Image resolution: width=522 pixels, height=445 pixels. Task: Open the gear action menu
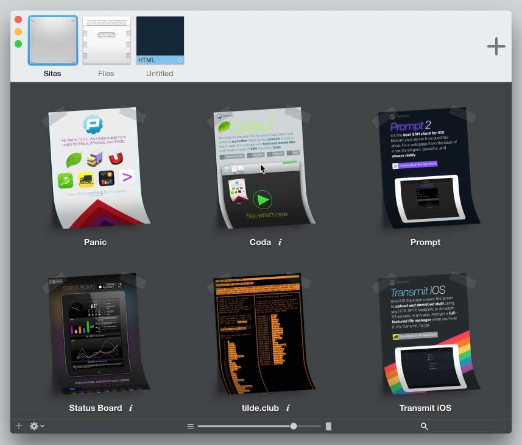point(37,426)
